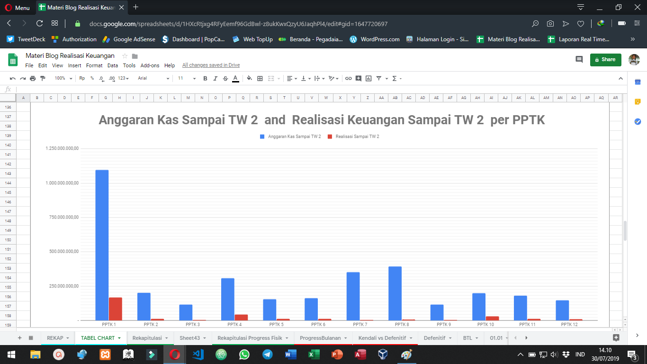Click All changes saved in Drive link
Viewport: 647px width, 364px height.
[211, 65]
